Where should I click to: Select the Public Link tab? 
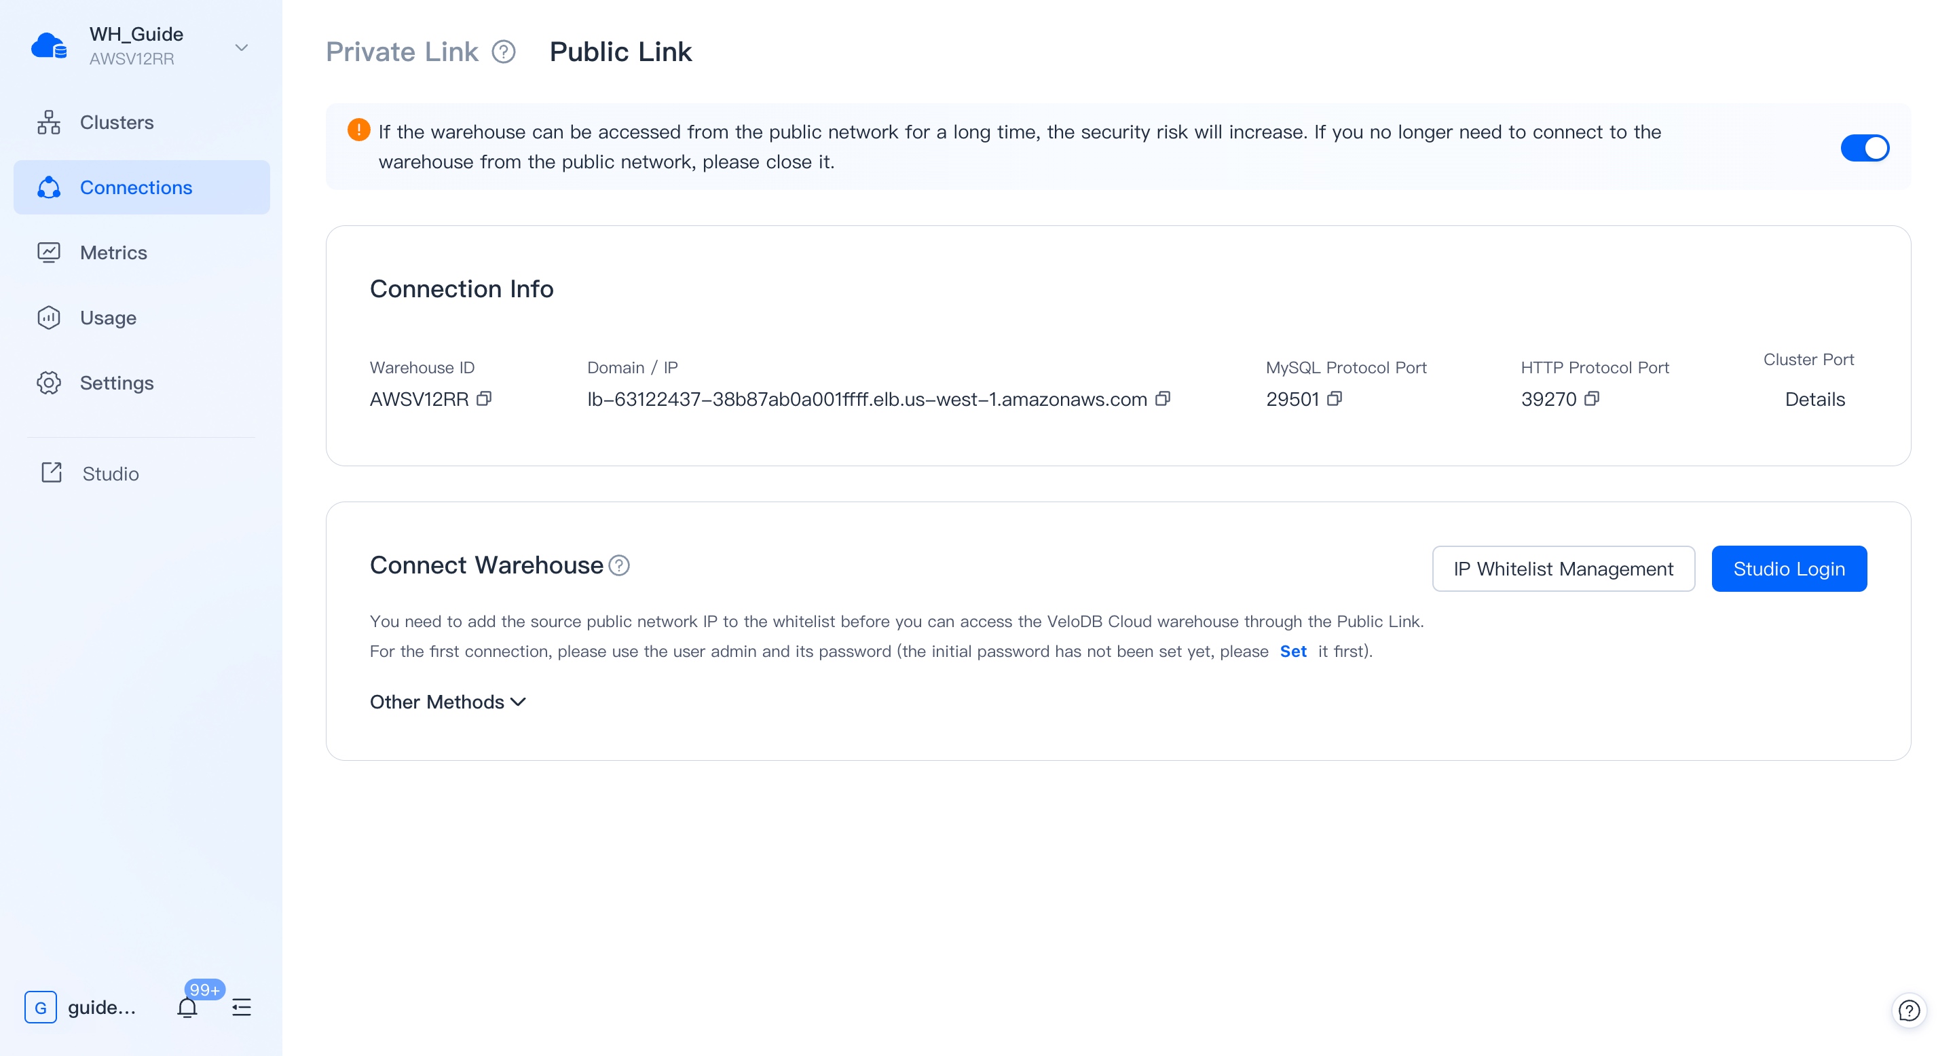pos(621,52)
